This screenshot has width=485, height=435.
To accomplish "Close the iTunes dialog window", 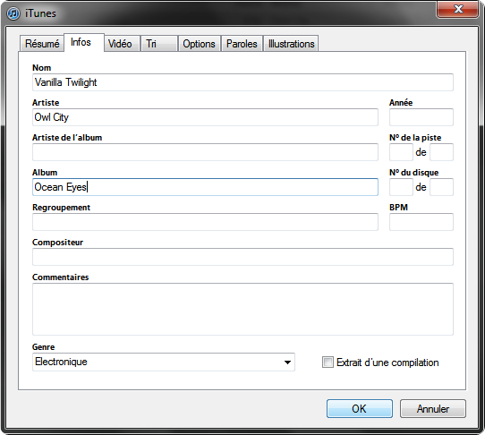I will click(457, 9).
